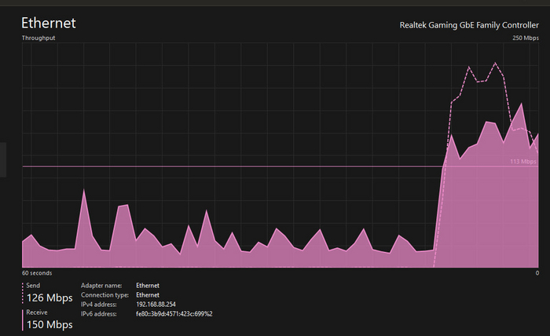Select the Adapter name value Ethernet
550x336 pixels.
[147, 285]
